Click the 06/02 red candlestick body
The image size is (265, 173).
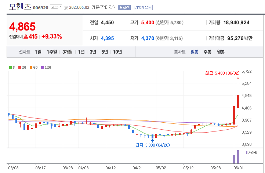coord(238,101)
